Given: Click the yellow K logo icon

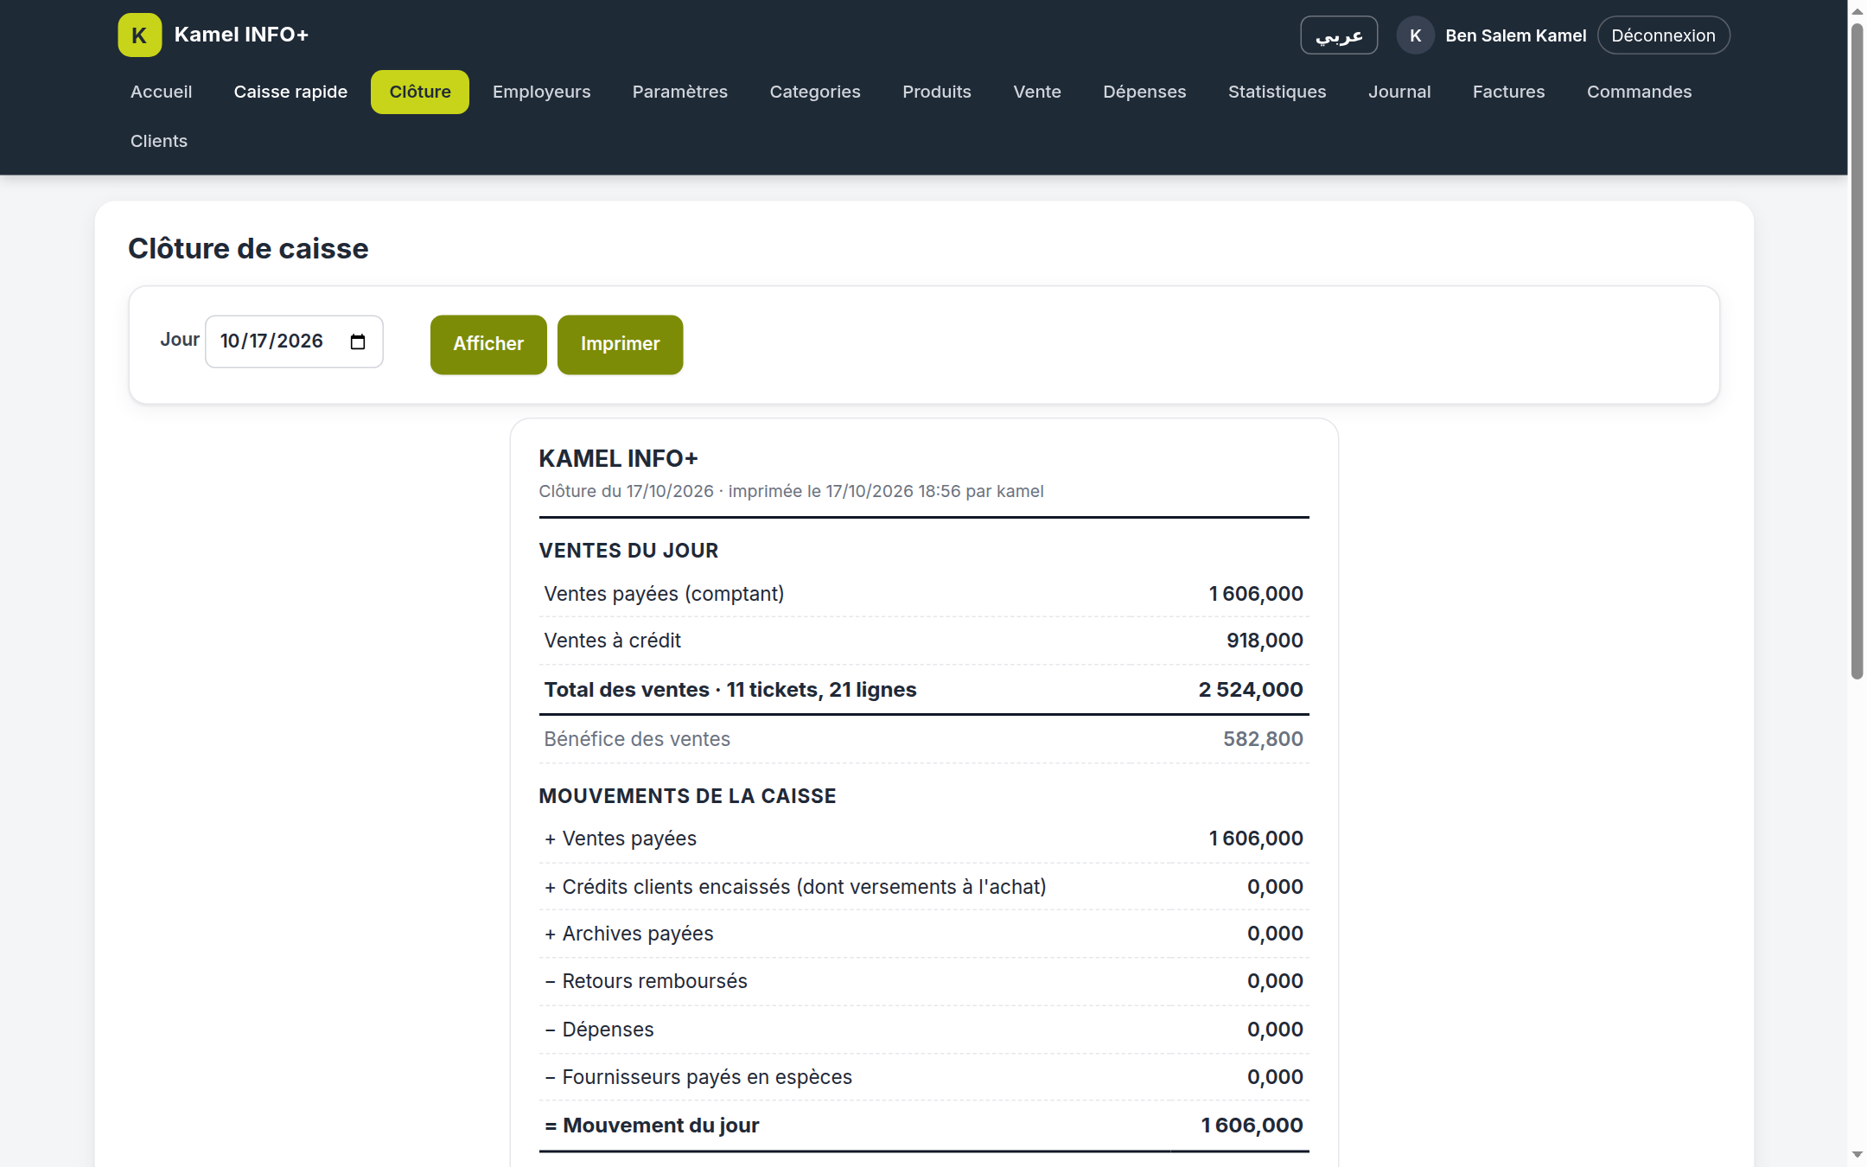Looking at the screenshot, I should [x=139, y=35].
